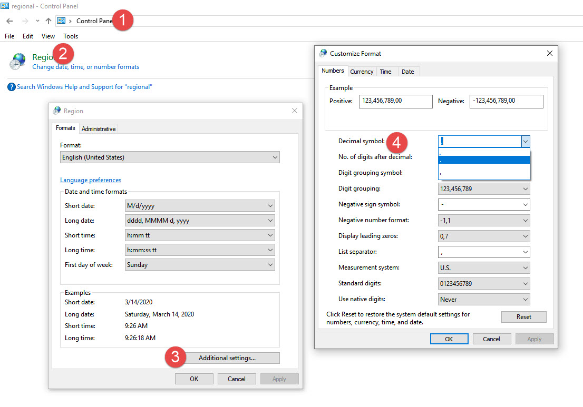Open the Use native digits dropdown
This screenshot has height=407, width=583.
(x=484, y=299)
